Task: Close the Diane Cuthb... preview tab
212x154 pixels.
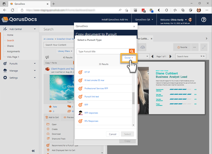Action: (x=152, y=39)
